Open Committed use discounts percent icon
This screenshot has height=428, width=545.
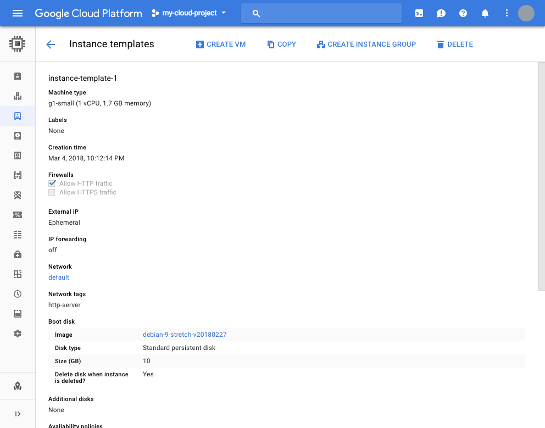pyautogui.click(x=18, y=215)
